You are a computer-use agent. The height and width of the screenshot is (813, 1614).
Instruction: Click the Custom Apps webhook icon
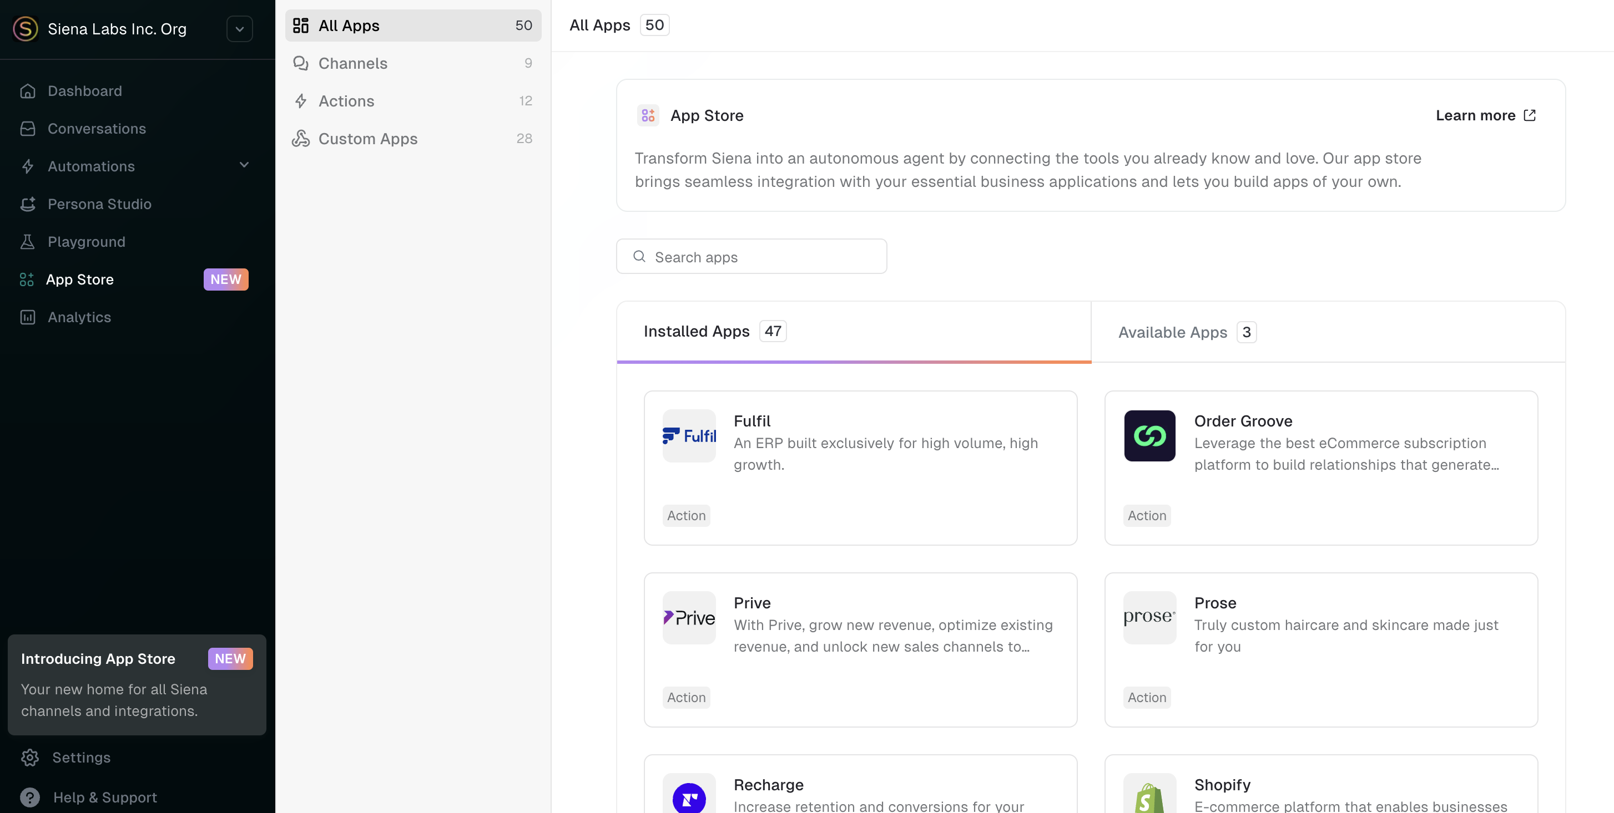[301, 138]
